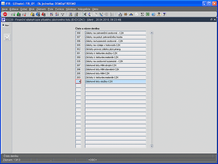Click the scissors cut icon

(84, 14)
